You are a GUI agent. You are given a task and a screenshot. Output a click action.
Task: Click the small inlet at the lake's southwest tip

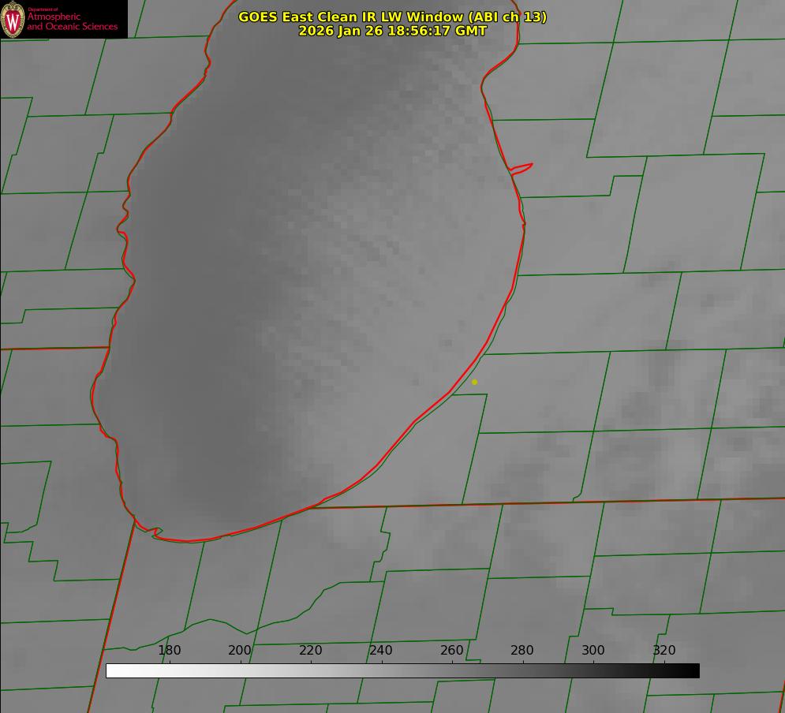(x=155, y=533)
